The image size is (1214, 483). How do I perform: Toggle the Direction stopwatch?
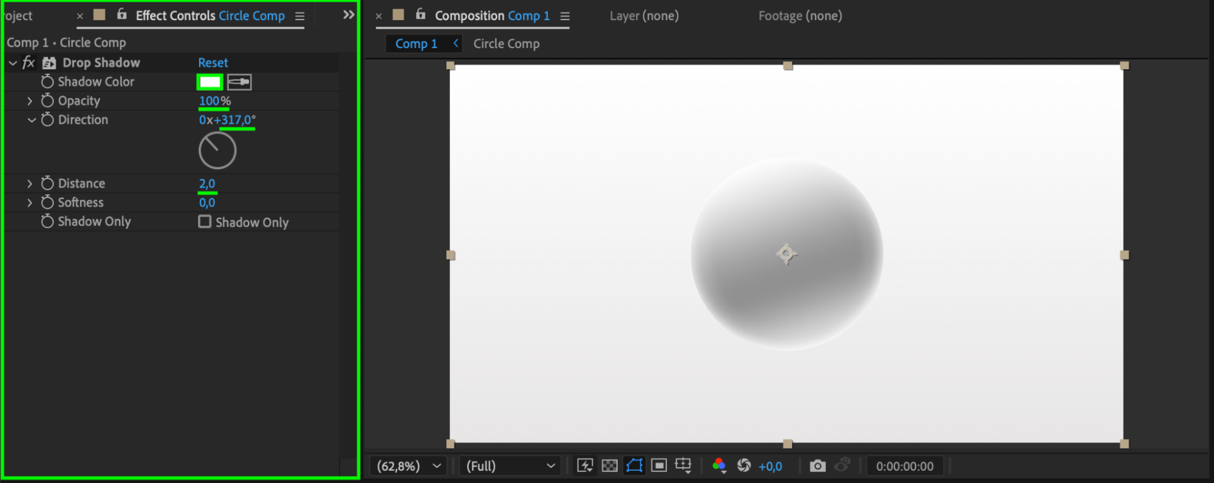(47, 120)
